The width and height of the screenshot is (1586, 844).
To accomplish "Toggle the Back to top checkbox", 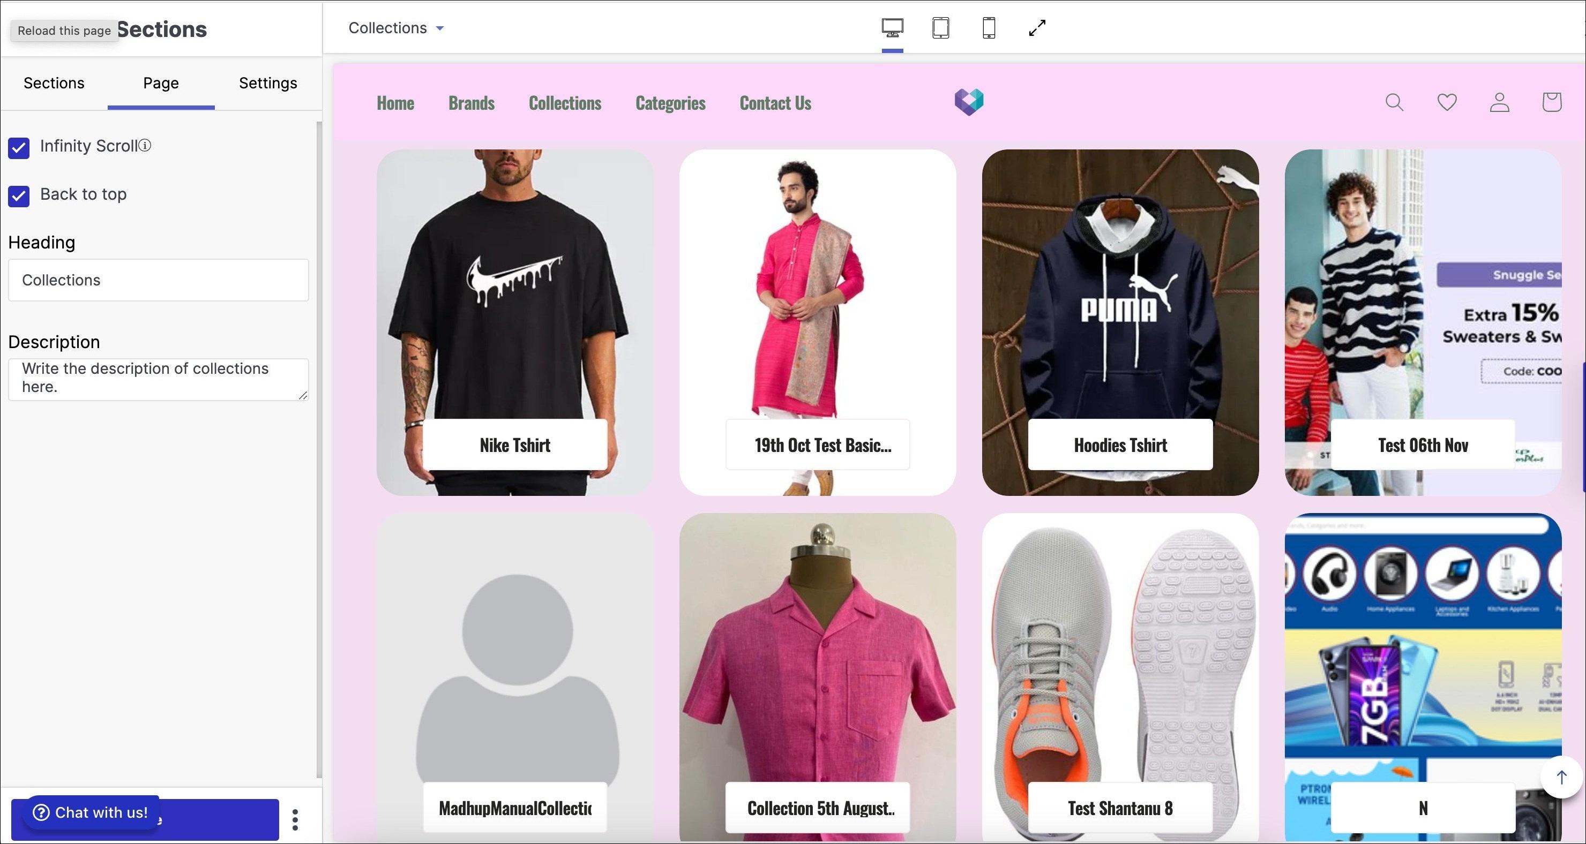I will pyautogui.click(x=18, y=196).
